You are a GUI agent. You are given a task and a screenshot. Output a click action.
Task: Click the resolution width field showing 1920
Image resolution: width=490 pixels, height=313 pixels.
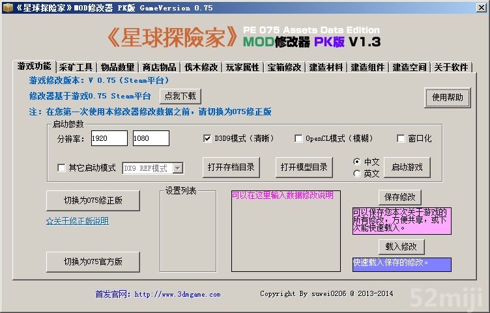click(x=109, y=138)
